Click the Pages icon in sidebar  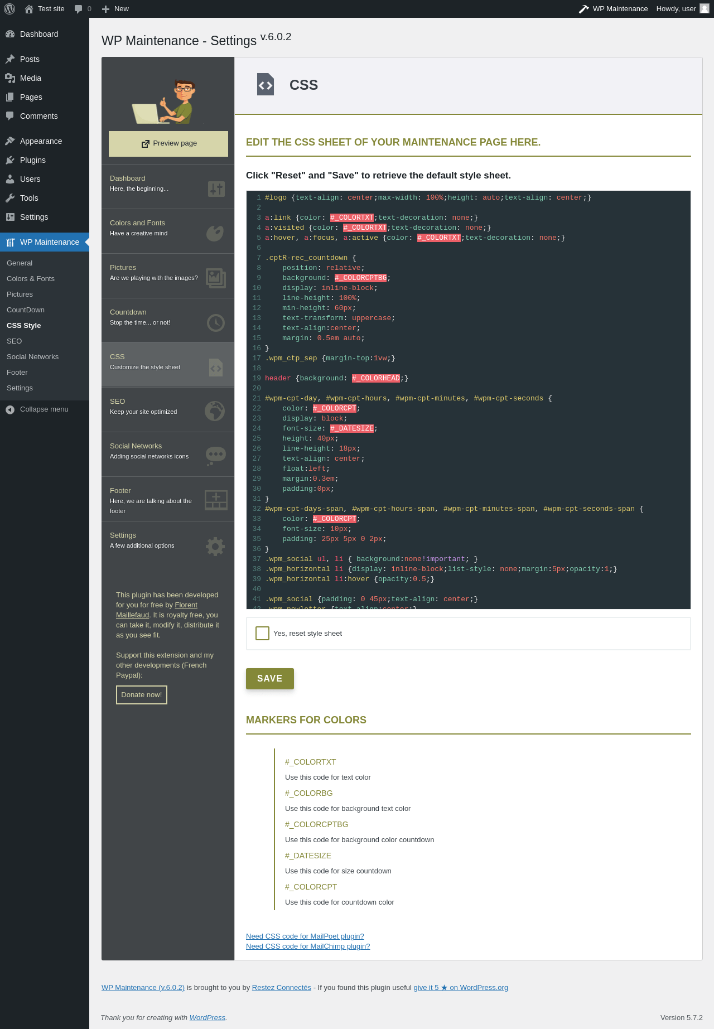coord(10,97)
